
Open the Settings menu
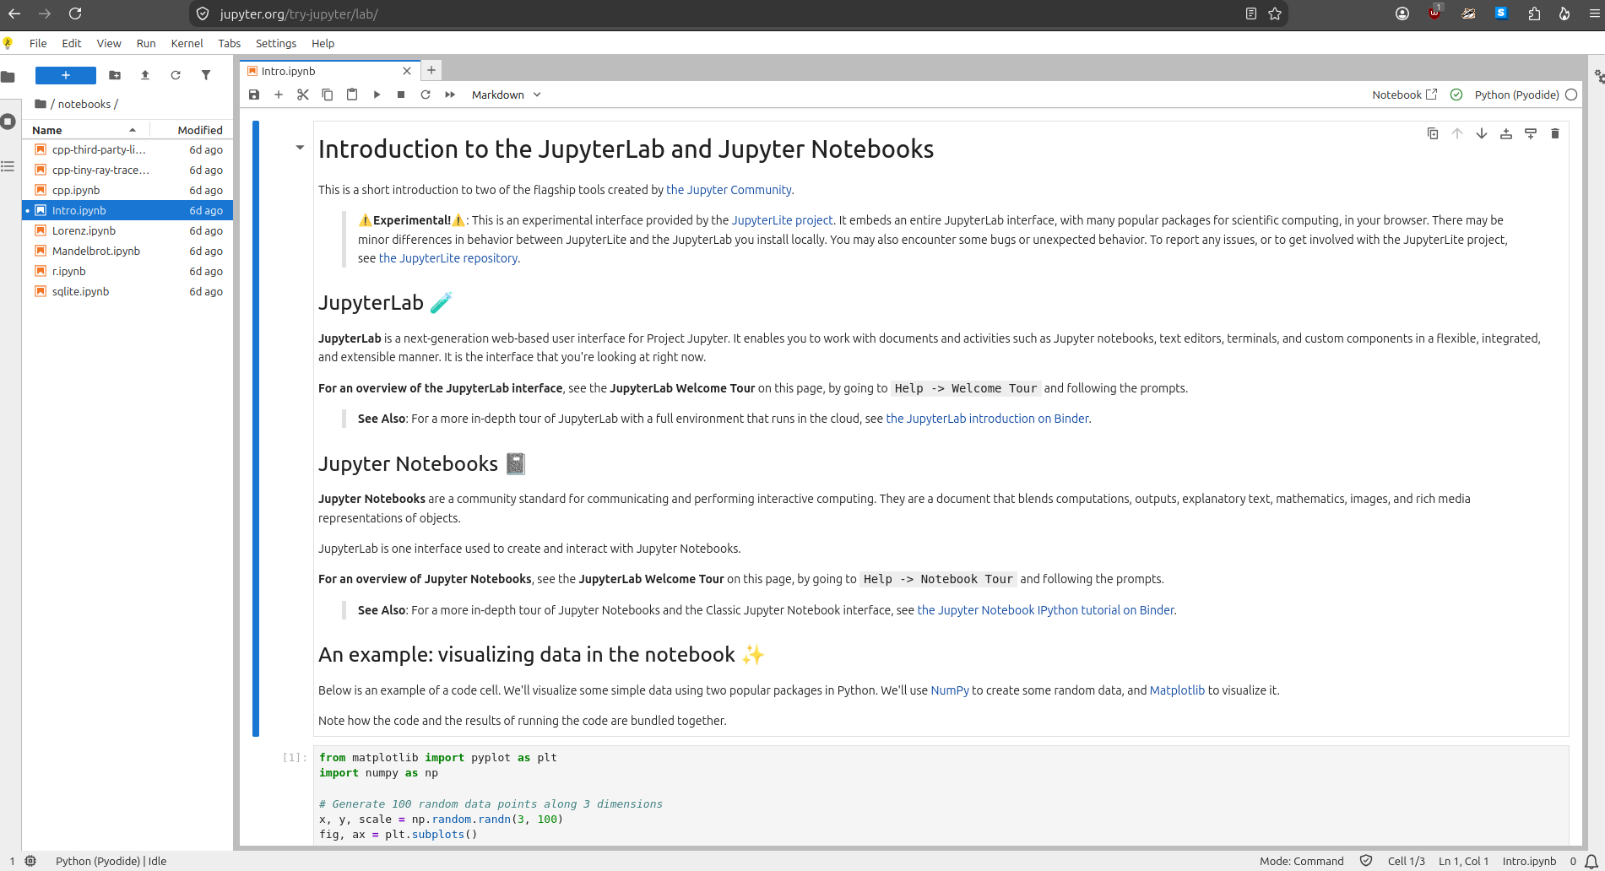click(x=276, y=43)
